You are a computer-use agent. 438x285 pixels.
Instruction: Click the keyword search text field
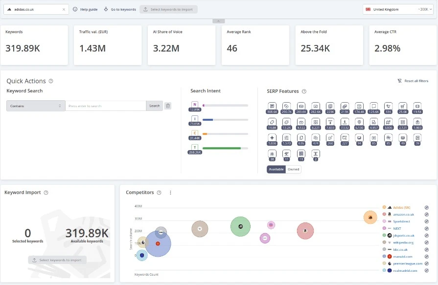(106, 106)
